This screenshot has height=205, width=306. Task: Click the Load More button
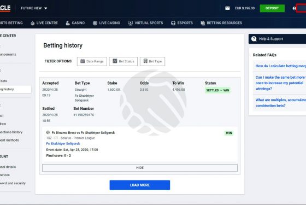coord(140,185)
